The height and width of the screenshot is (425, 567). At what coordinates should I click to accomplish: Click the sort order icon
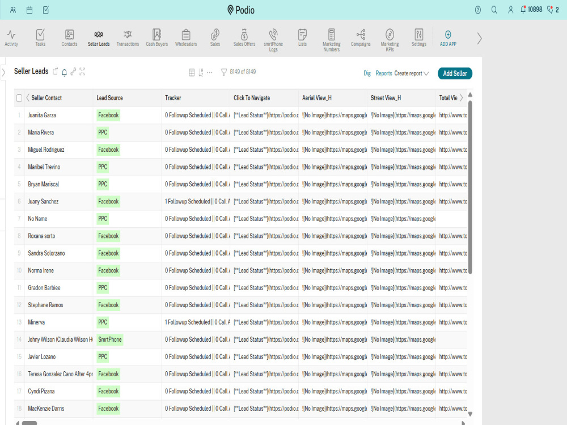201,73
